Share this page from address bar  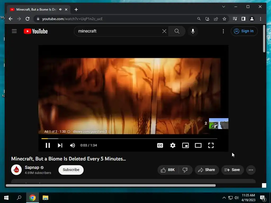click(x=216, y=19)
